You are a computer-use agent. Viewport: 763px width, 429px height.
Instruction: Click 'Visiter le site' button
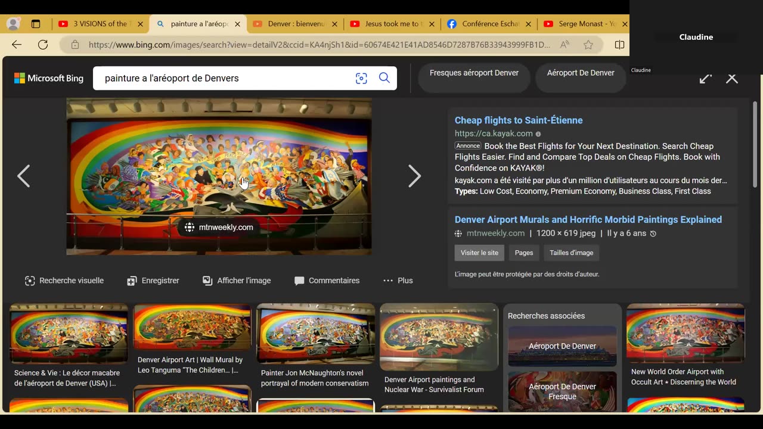point(479,253)
